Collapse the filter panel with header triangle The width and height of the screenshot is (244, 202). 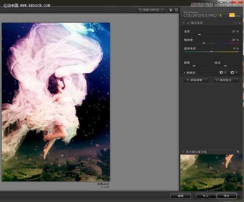click(183, 23)
